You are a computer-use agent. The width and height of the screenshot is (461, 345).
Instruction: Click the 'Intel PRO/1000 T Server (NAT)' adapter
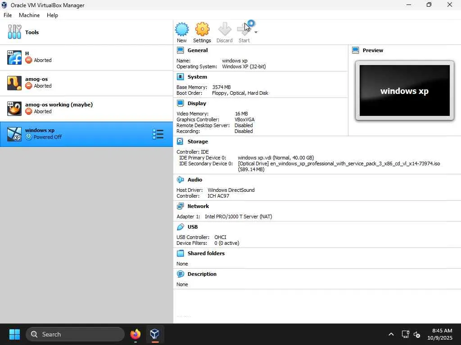click(x=239, y=217)
